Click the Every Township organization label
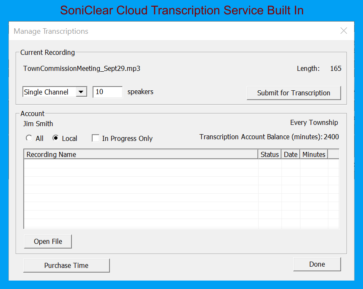 pos(314,122)
